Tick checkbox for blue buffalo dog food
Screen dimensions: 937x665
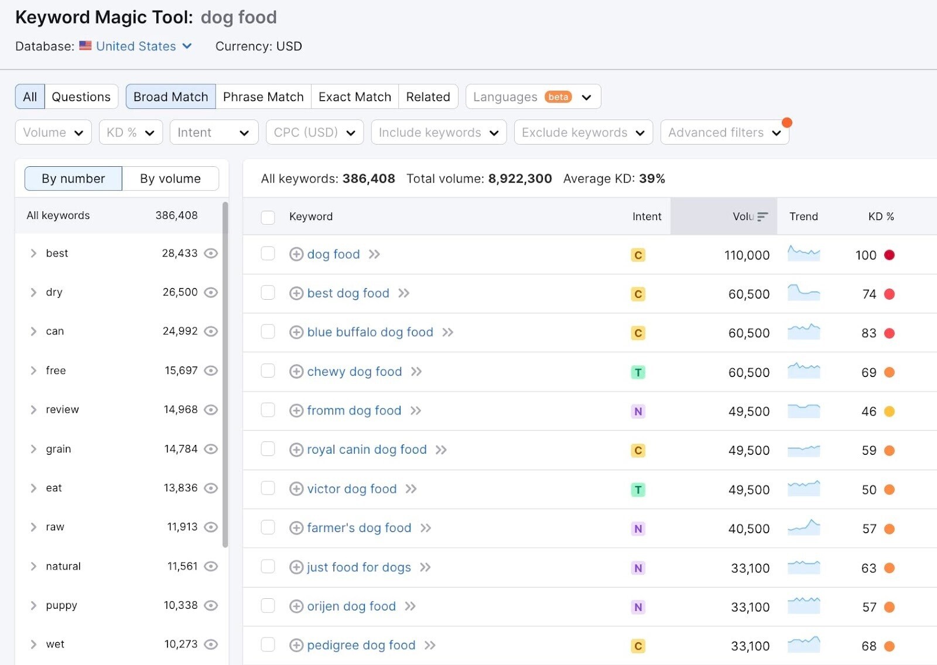point(268,332)
